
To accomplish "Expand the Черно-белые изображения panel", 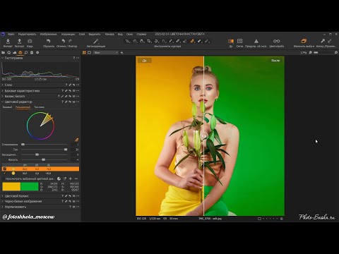I will (x=2, y=201).
